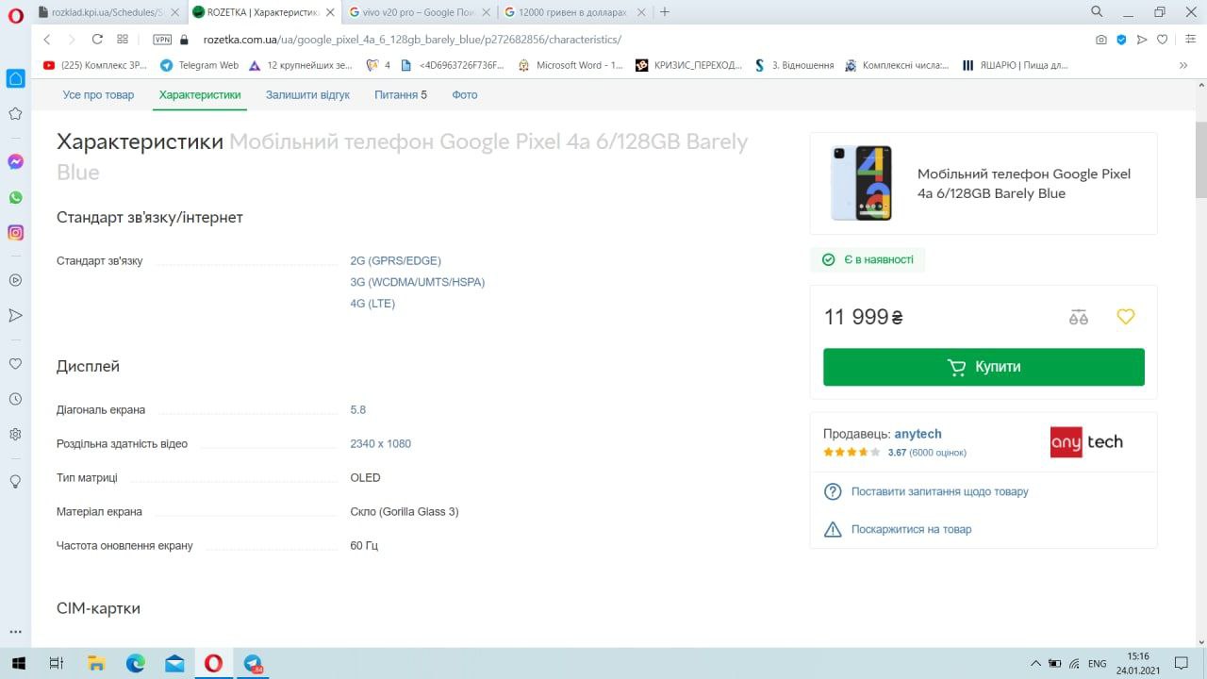The height and width of the screenshot is (679, 1207).
Task: Open My Flow arrow icon in the sidebar
Action: (x=15, y=315)
